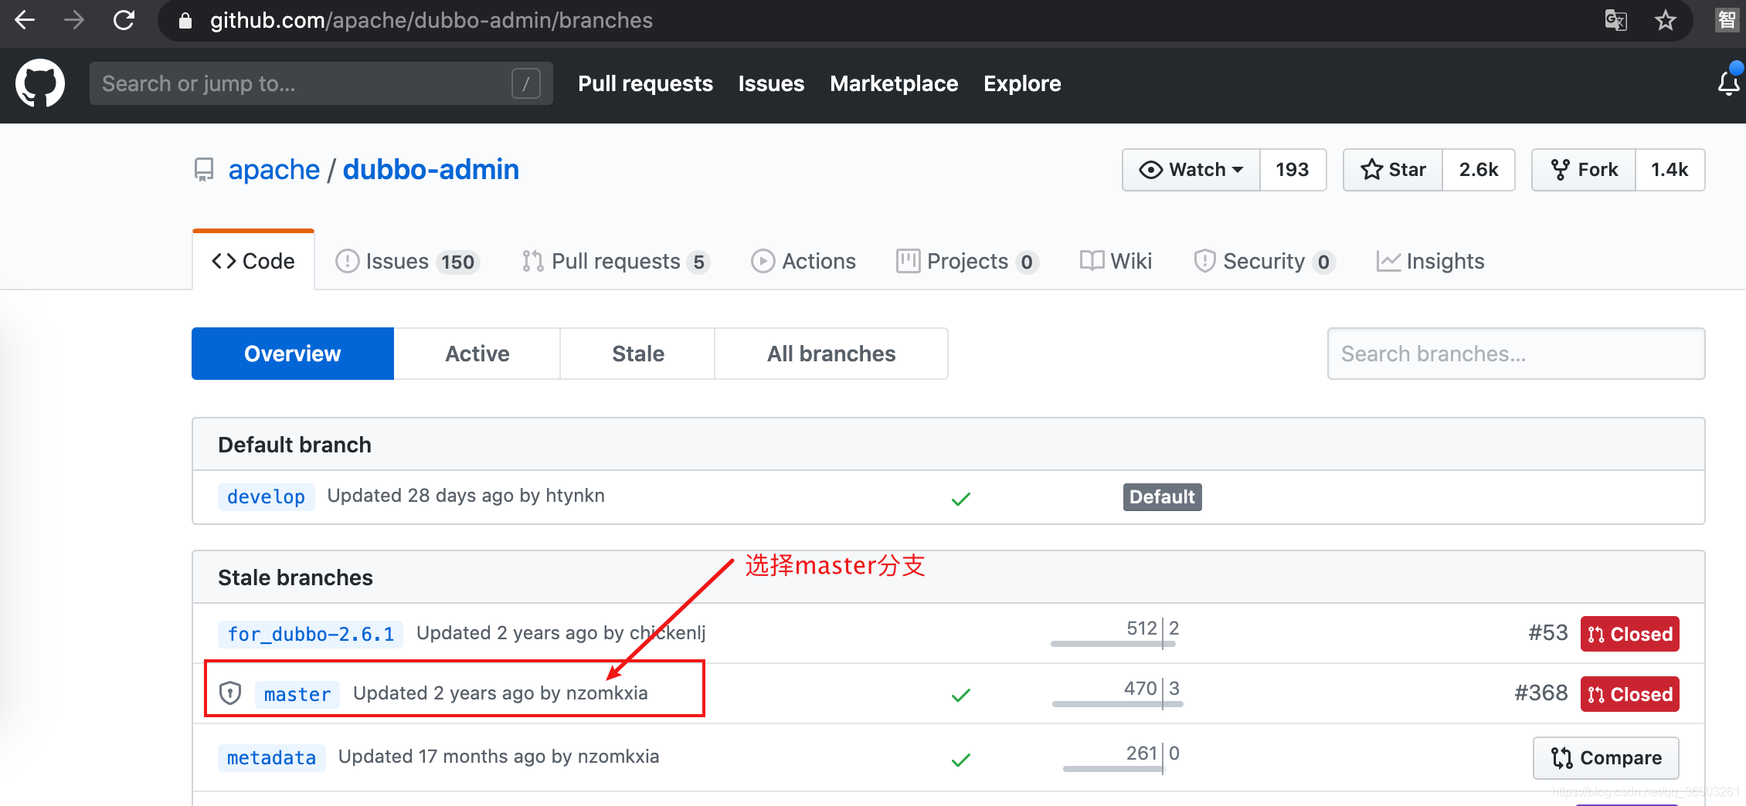1746x806 pixels.
Task: Switch to the Issues 150 tab
Action: pos(408,261)
